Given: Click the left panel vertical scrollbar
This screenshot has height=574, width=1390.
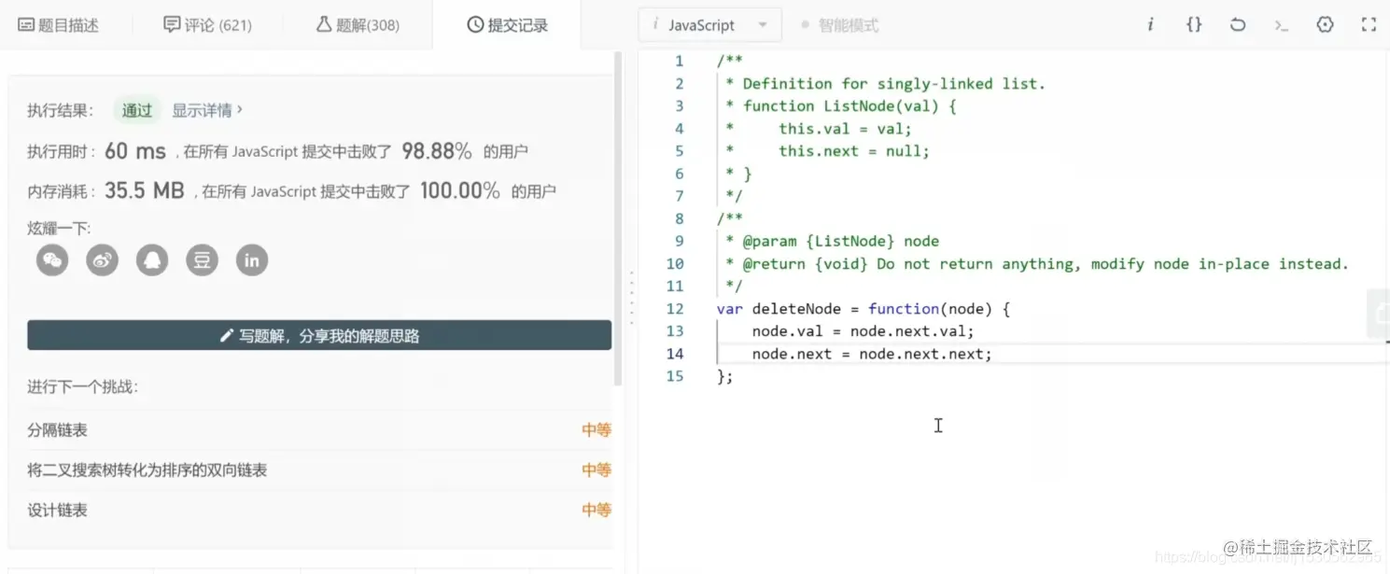Looking at the screenshot, I should [x=618, y=218].
